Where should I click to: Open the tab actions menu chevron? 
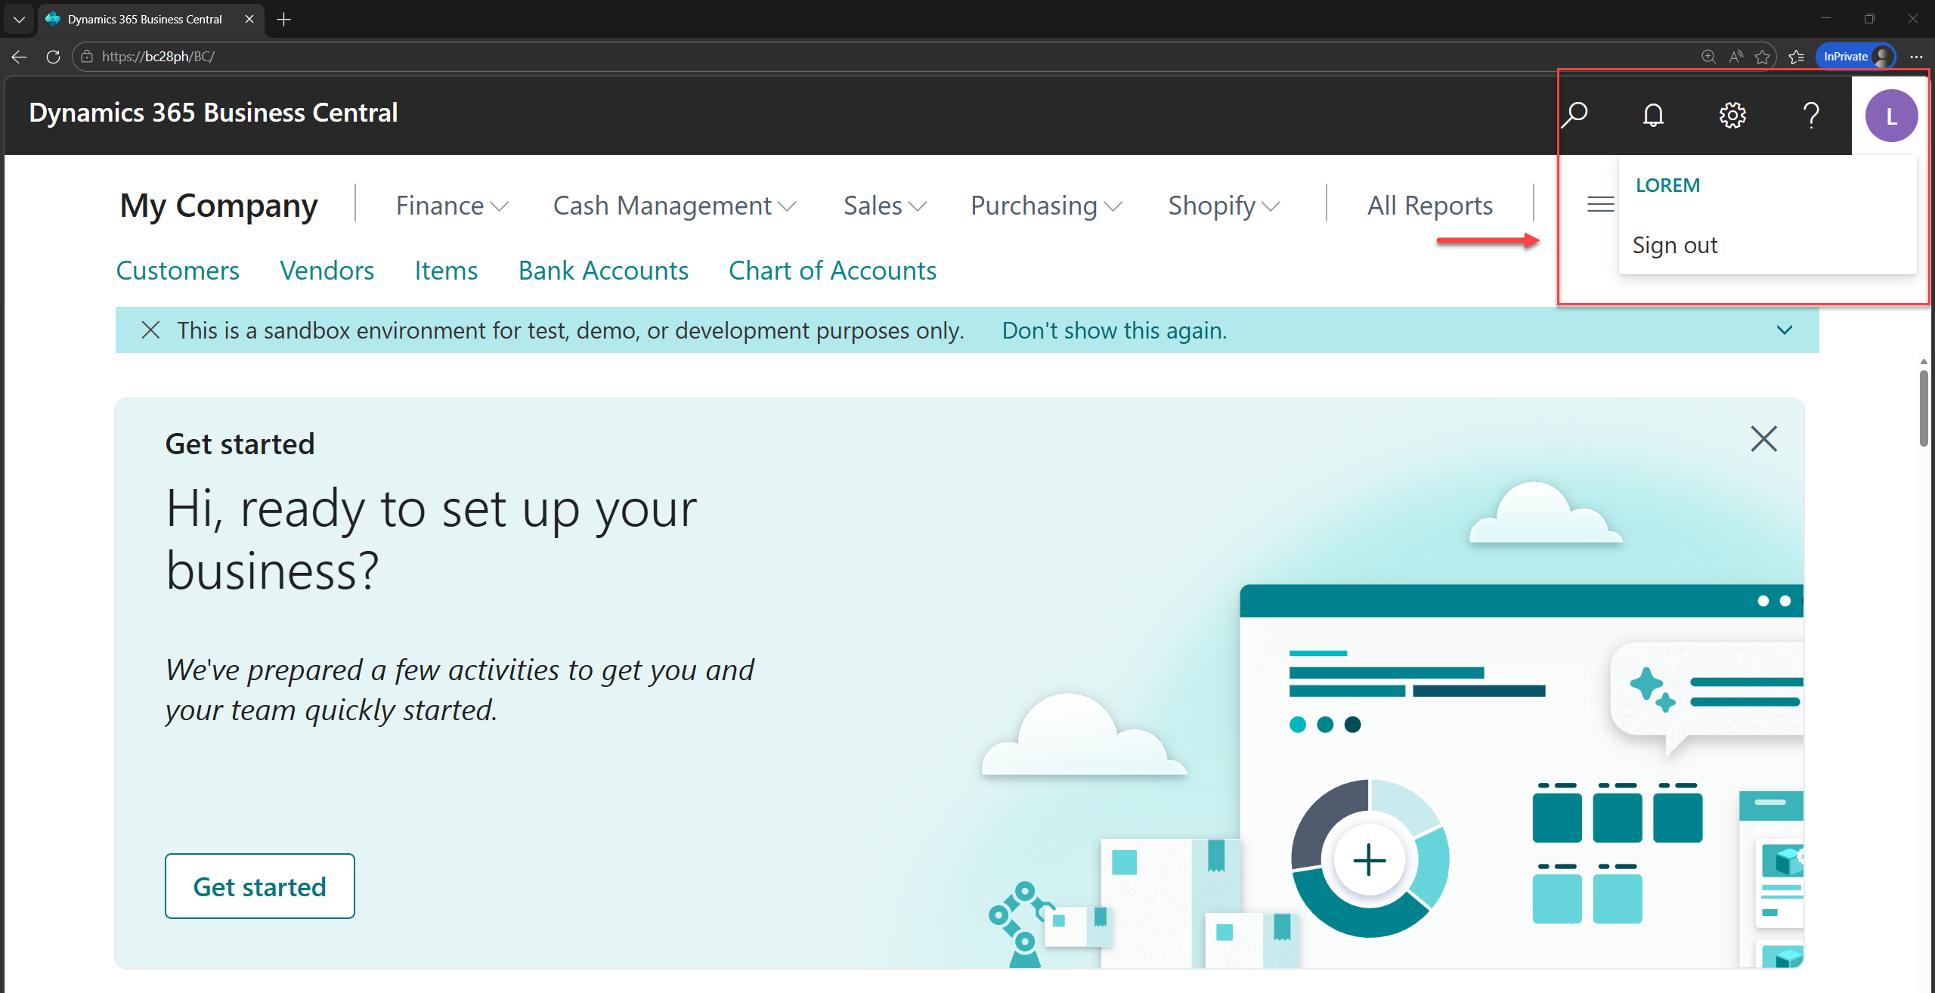coord(19,20)
